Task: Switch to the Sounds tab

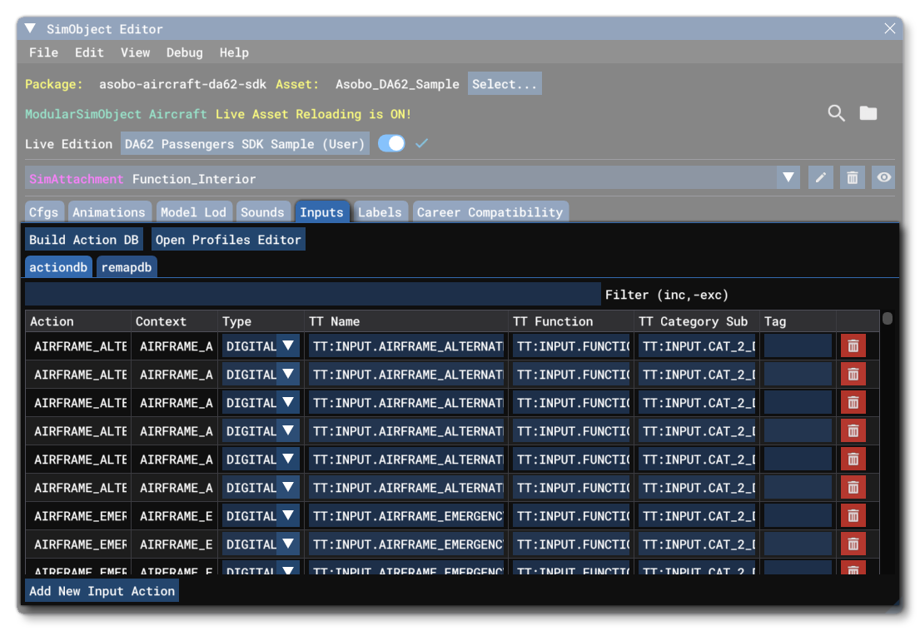Action: [x=263, y=211]
